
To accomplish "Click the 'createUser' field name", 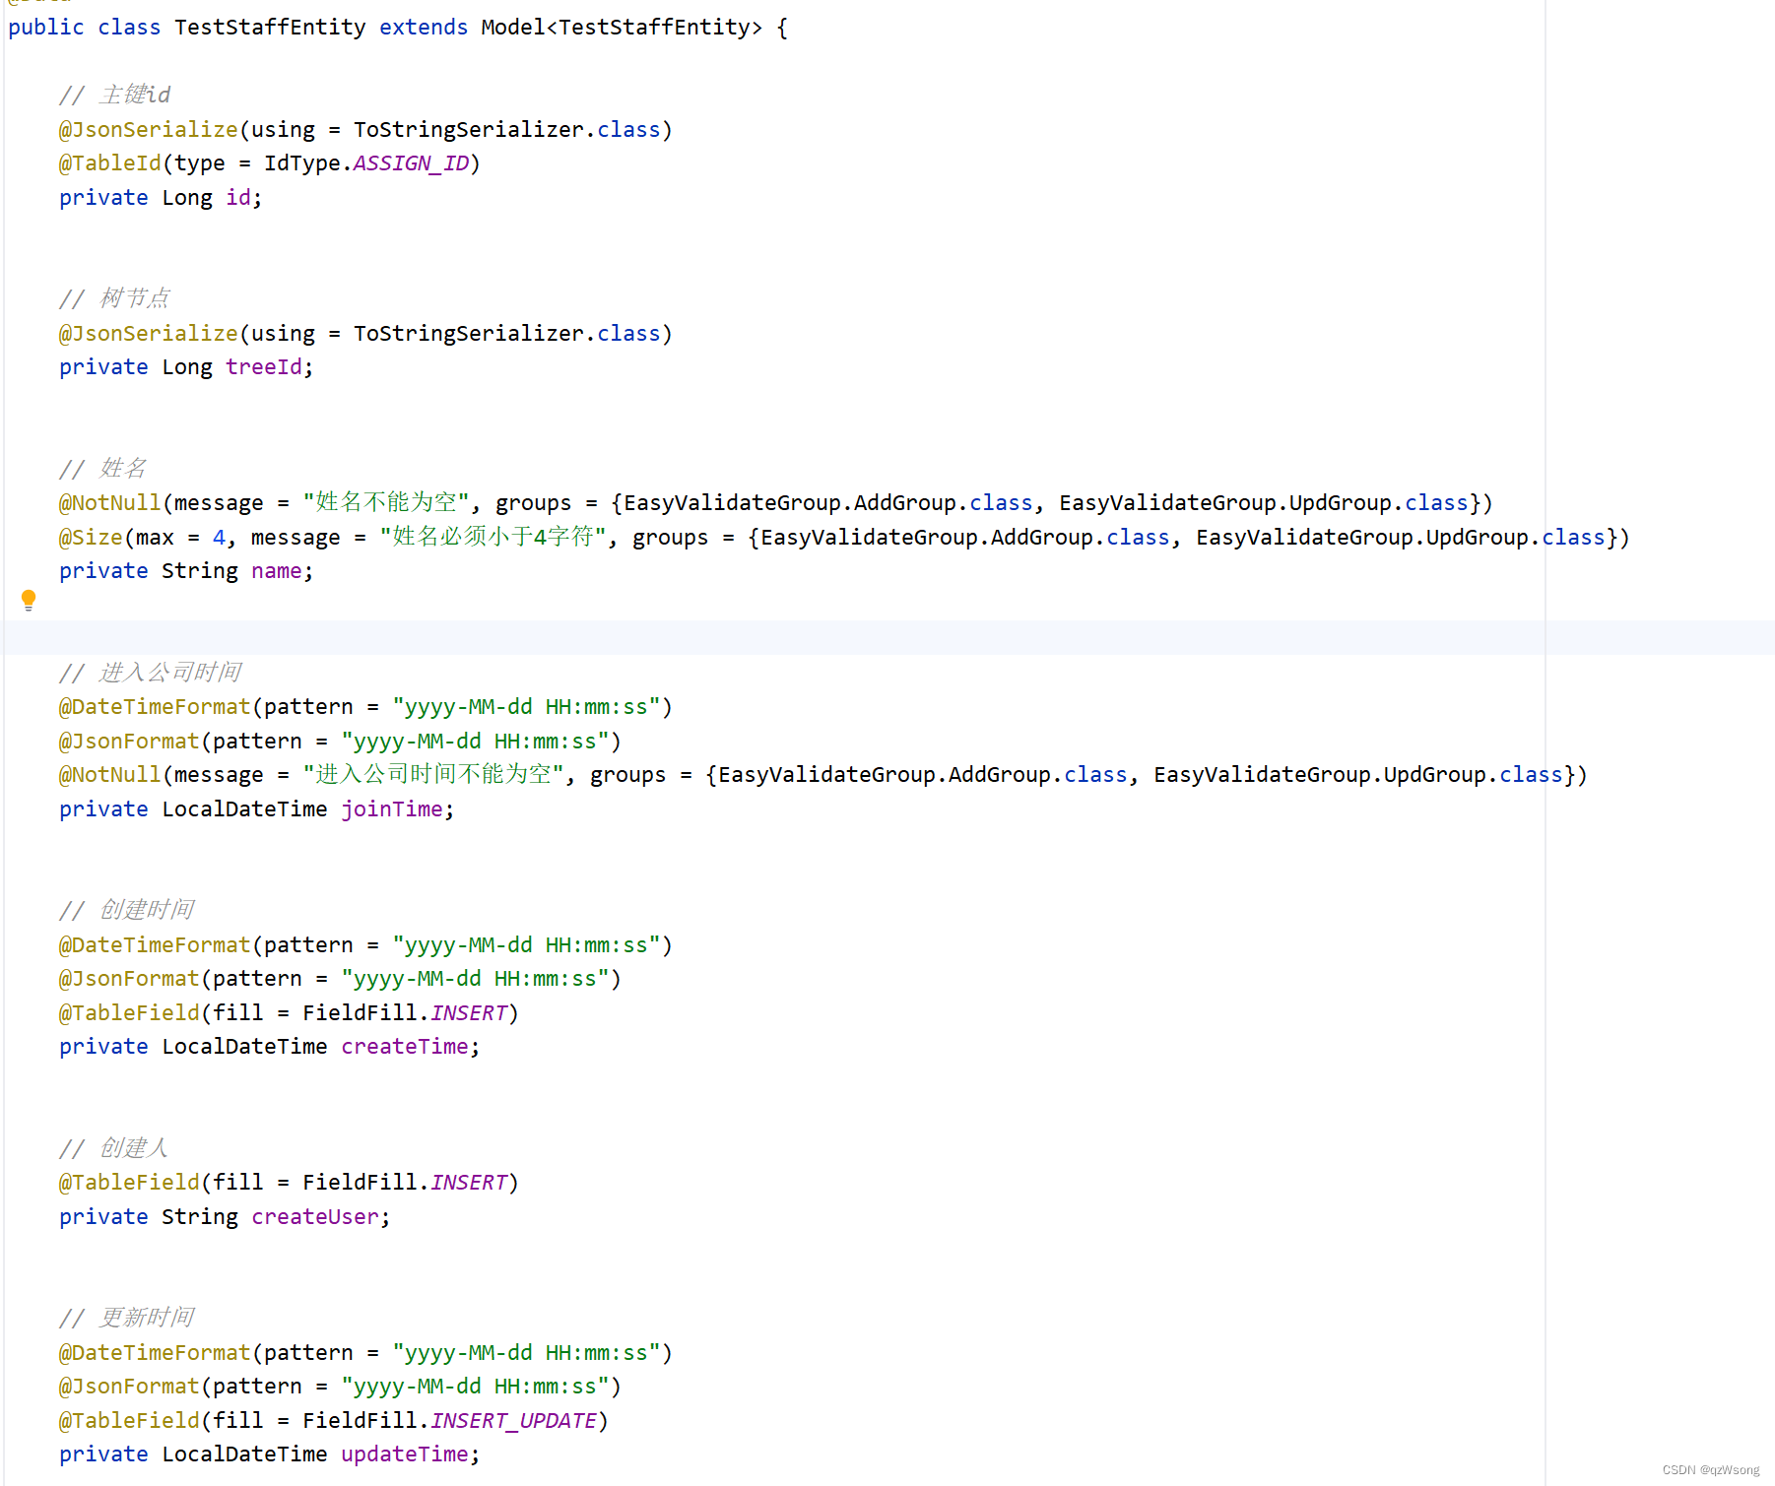I will [x=315, y=1217].
